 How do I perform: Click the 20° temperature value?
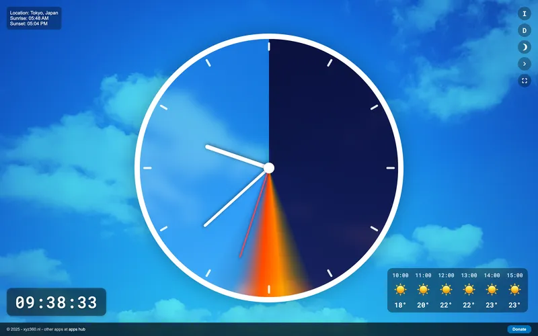[x=423, y=305]
